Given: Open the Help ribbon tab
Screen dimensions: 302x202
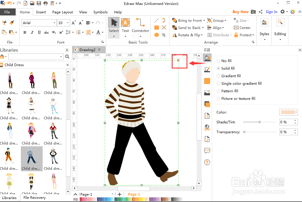Looking at the screenshot, I should click(118, 12).
